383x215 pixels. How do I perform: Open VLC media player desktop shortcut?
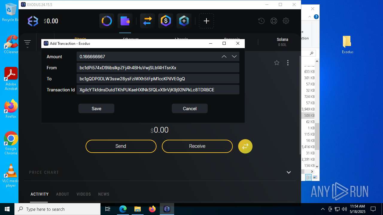11,176
